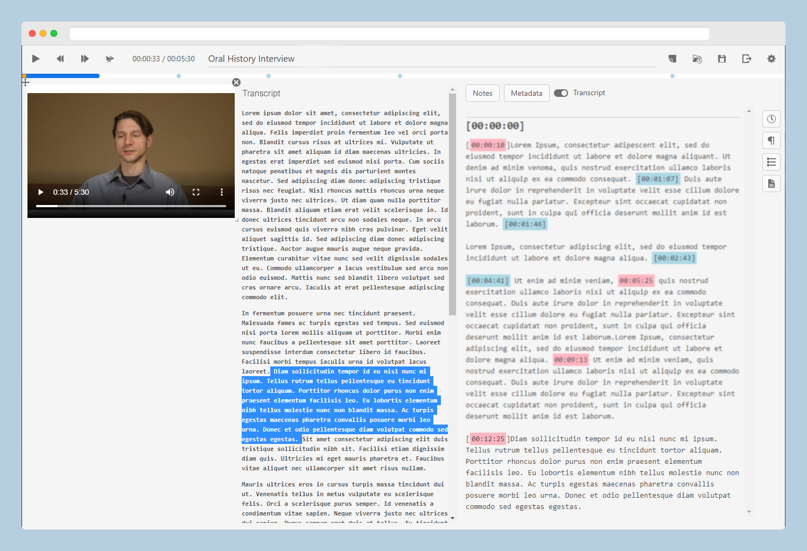Click the fast-forward button in toolbar

(x=85, y=59)
